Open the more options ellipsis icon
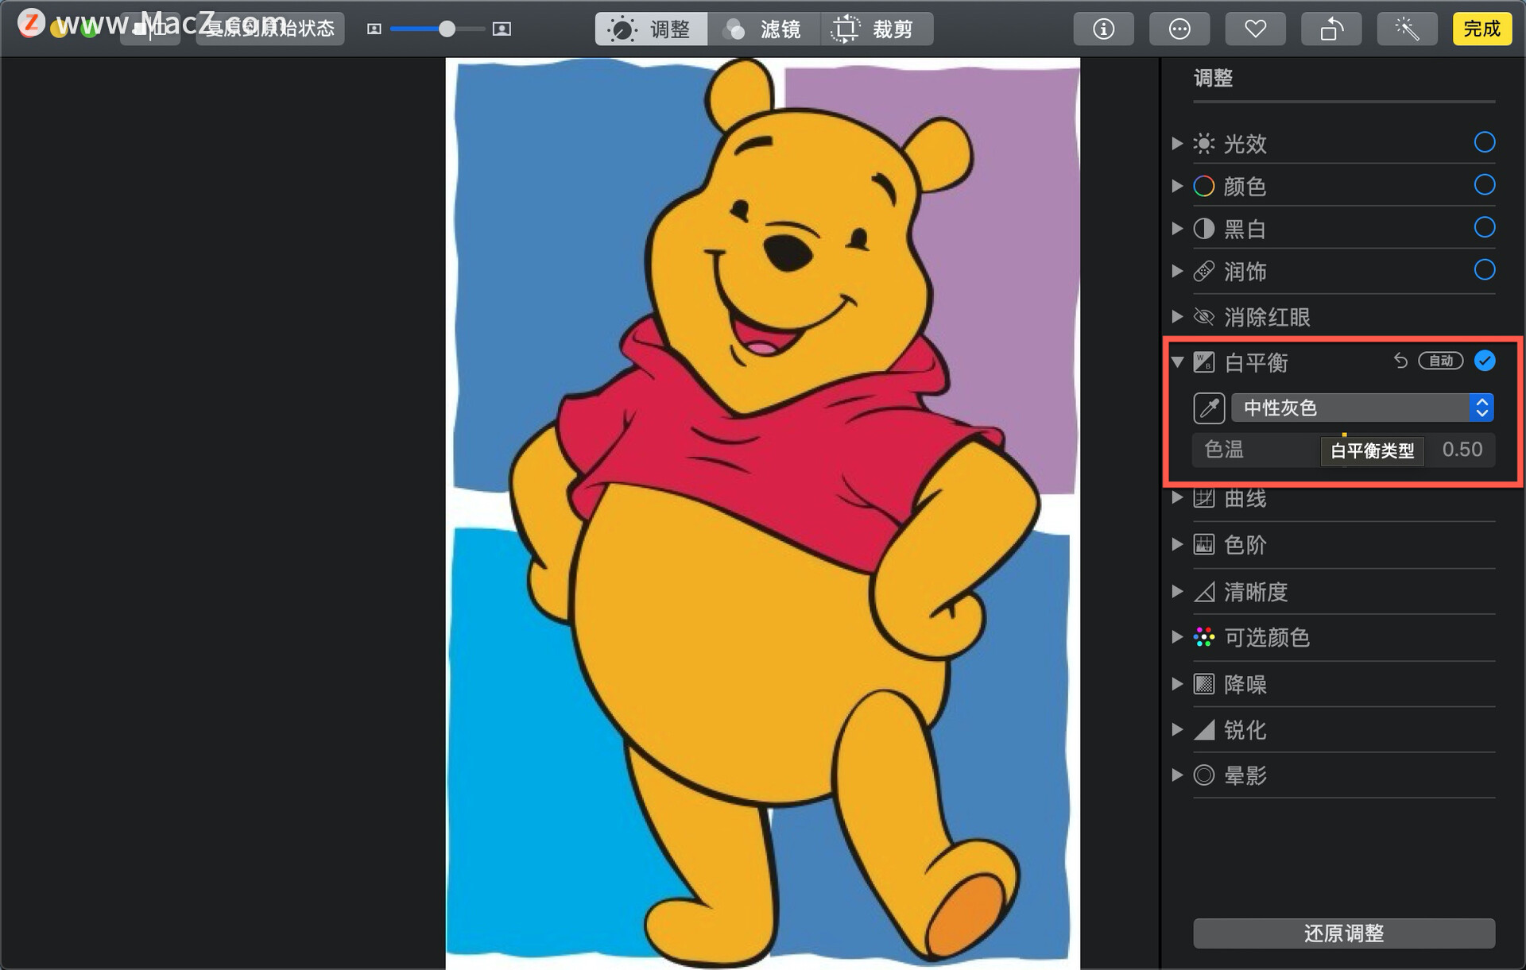The image size is (1526, 970). coord(1179,29)
